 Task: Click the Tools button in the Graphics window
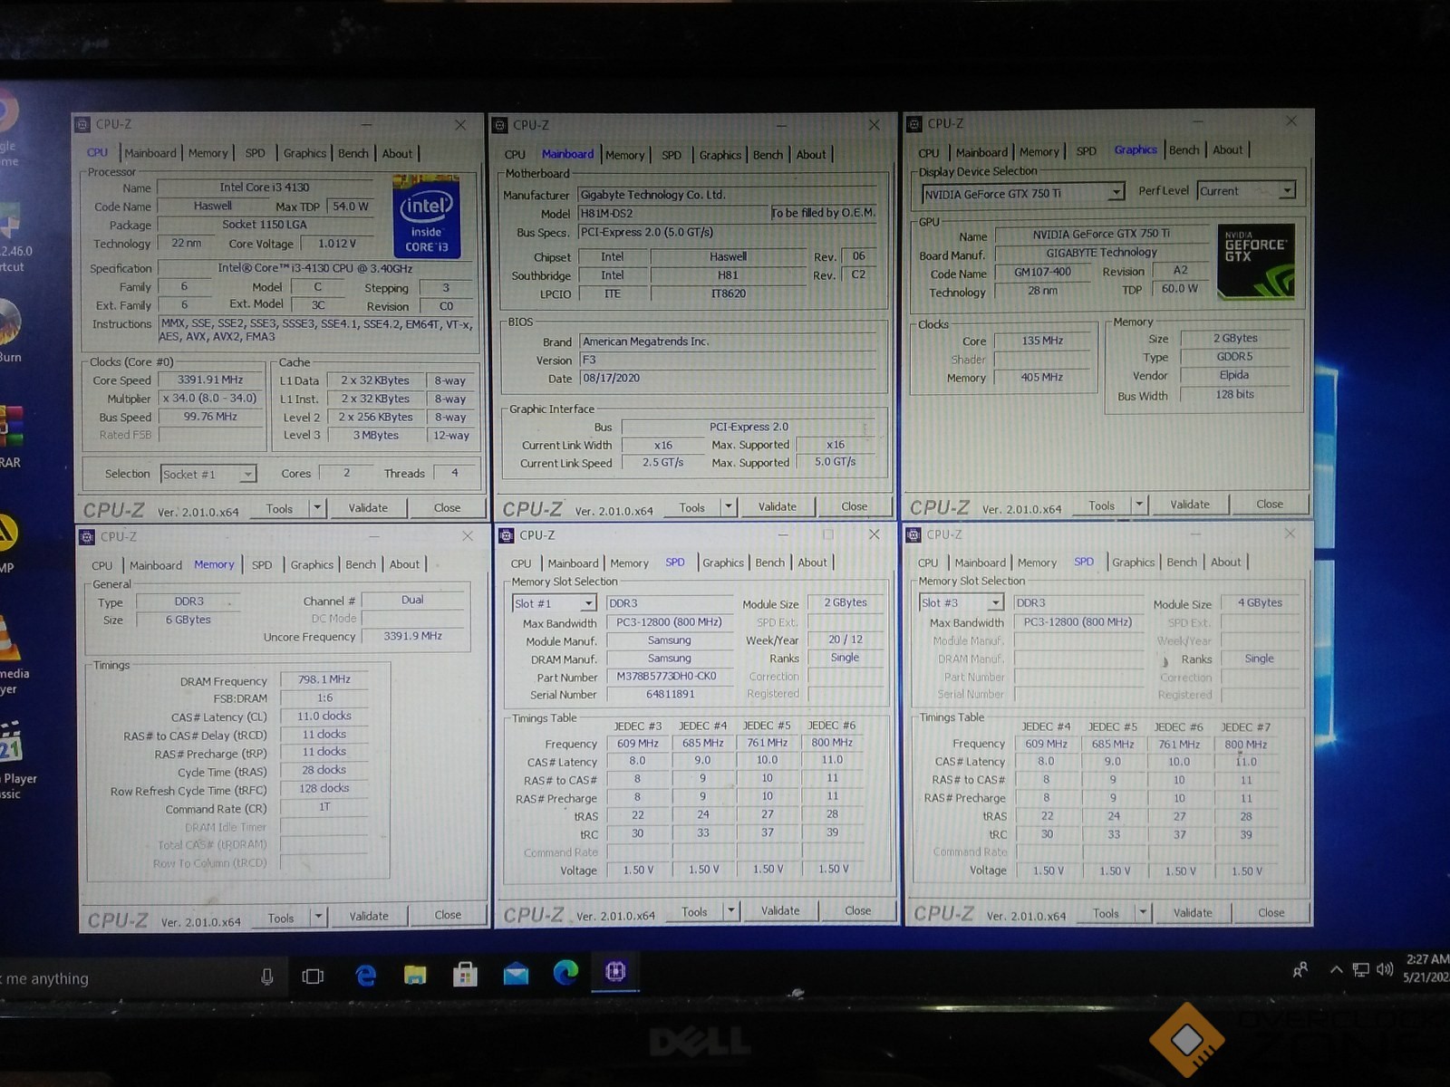[x=1102, y=505]
